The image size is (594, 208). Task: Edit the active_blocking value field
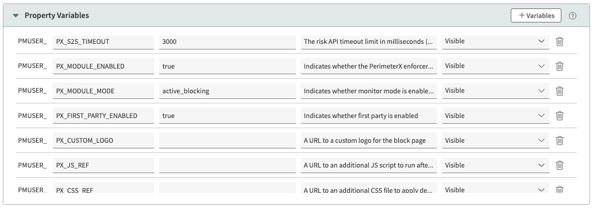227,91
